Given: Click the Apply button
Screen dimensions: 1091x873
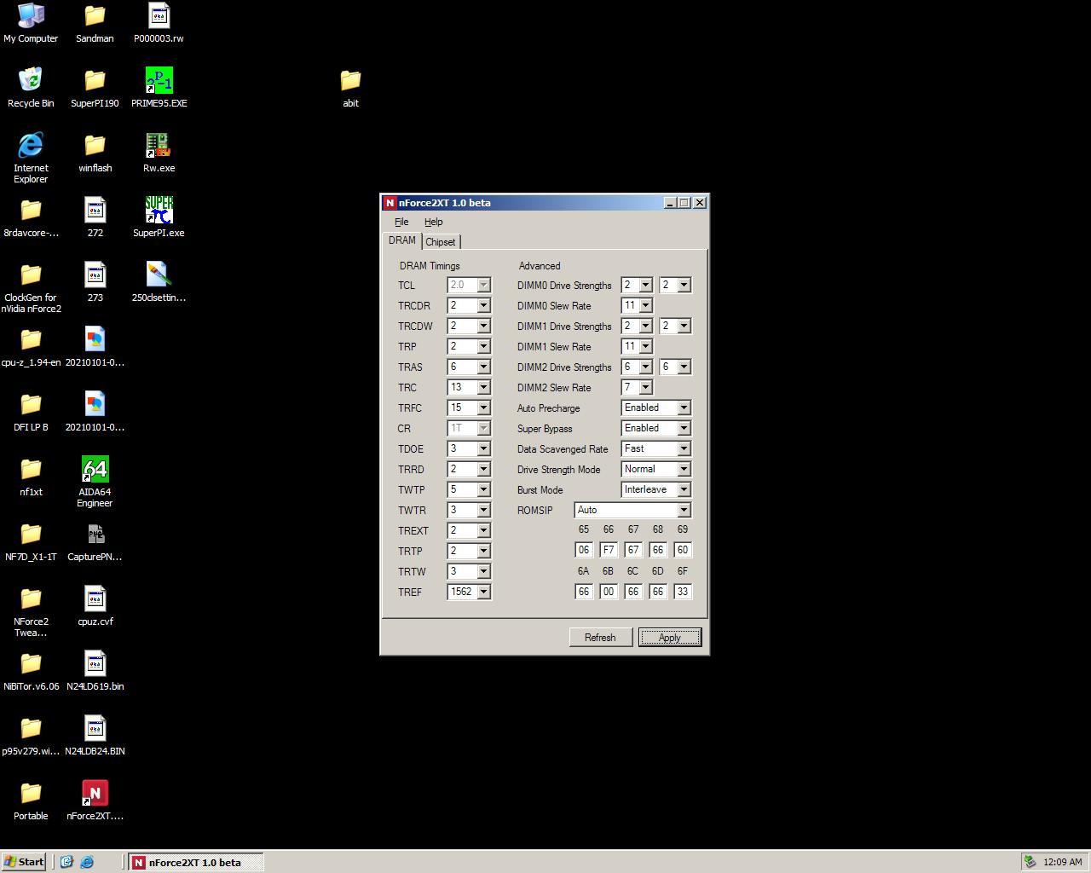Looking at the screenshot, I should (x=670, y=637).
